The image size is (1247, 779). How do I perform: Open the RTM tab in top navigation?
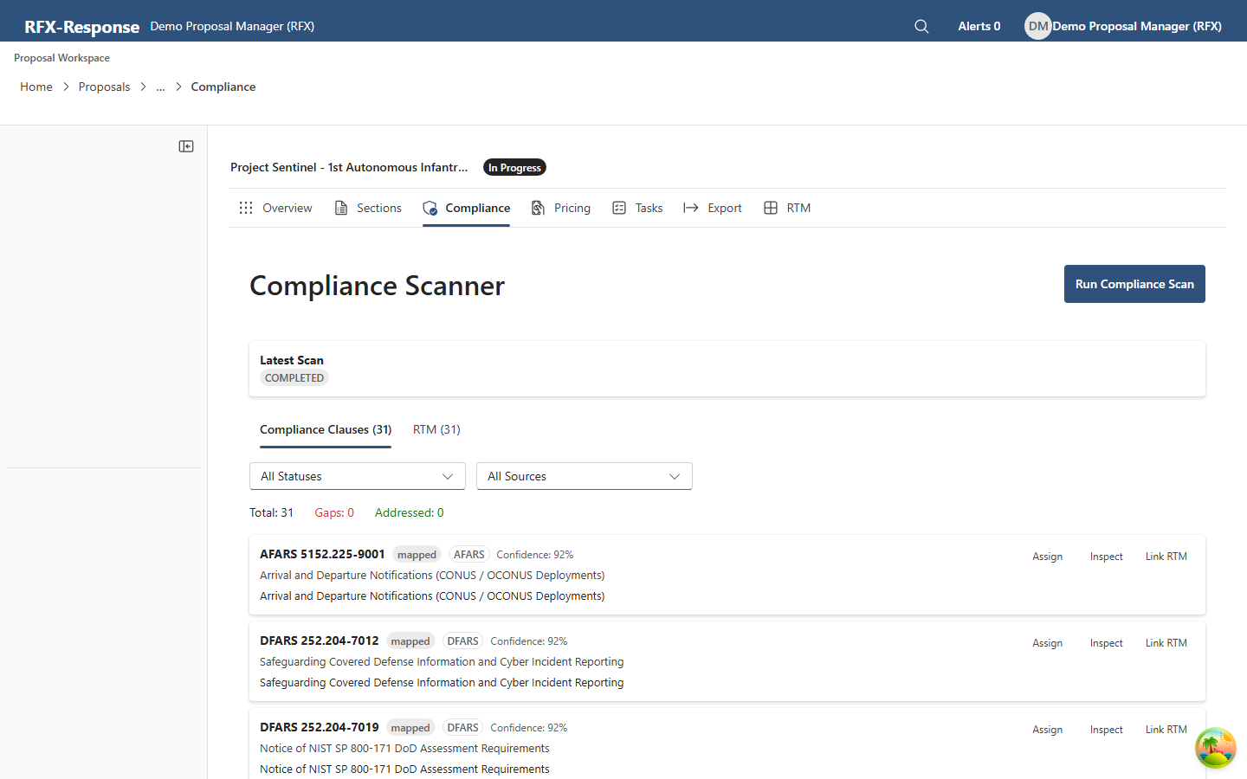pyautogui.click(x=787, y=208)
